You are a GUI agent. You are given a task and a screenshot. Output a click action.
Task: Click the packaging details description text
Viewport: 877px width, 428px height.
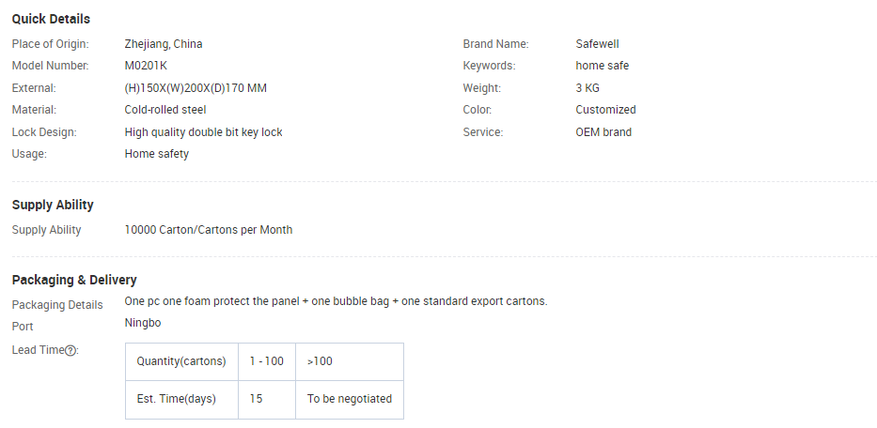tap(336, 301)
